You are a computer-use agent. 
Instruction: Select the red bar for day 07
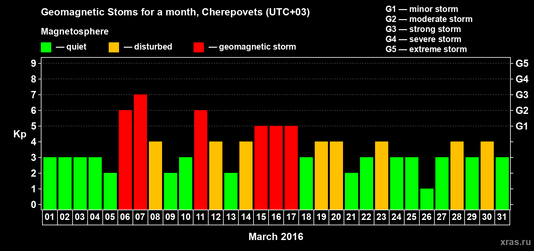coord(140,152)
